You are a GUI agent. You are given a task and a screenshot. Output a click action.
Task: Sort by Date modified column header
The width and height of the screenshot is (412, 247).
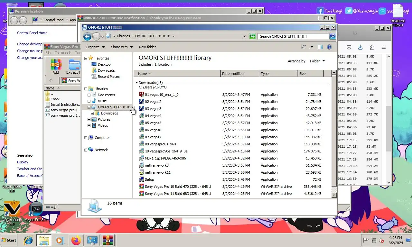tap(240, 74)
